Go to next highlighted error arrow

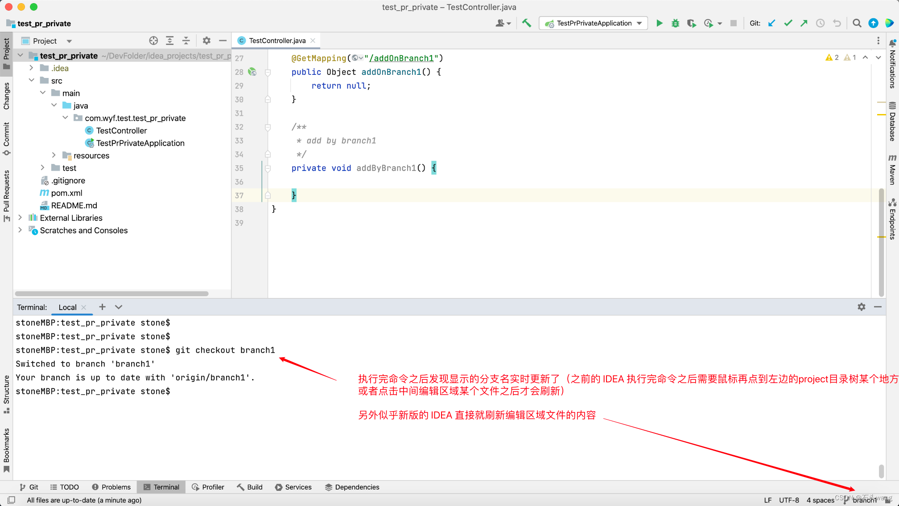click(x=878, y=57)
